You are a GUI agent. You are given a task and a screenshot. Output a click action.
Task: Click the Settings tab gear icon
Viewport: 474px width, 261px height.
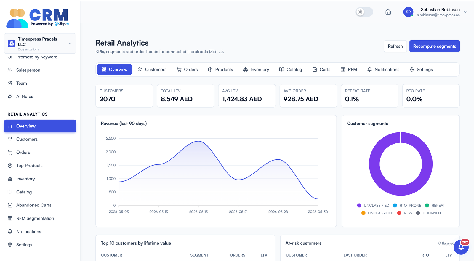412,69
